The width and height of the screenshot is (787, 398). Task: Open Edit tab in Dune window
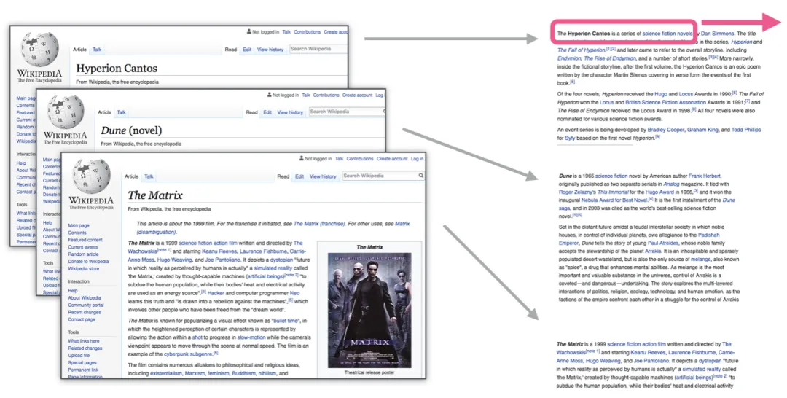[x=267, y=112]
